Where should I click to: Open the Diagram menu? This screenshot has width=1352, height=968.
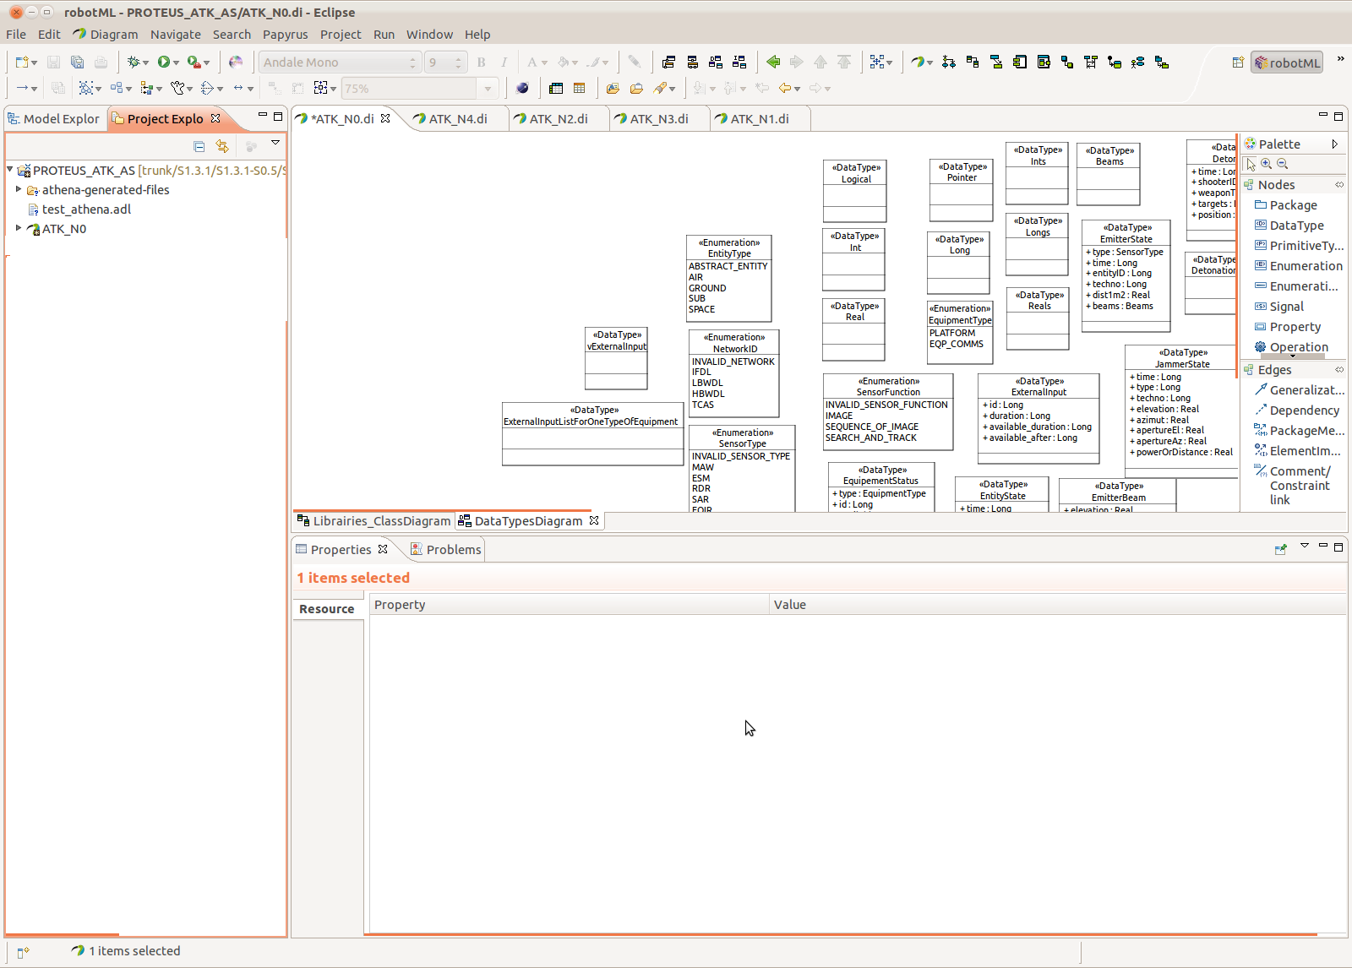pos(106,35)
